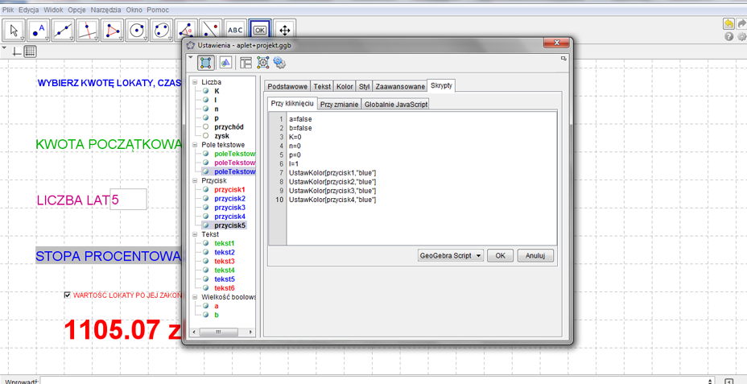Select the Move arrow tool
This screenshot has width=747, height=384.
tap(14, 31)
